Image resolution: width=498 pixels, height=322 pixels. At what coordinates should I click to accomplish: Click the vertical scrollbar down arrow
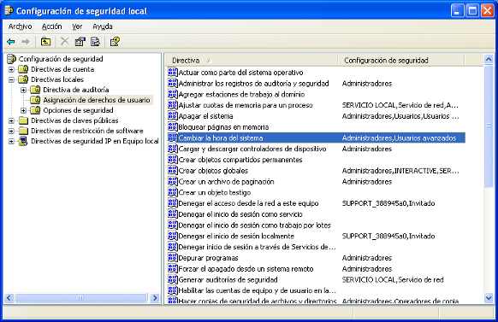click(489, 297)
